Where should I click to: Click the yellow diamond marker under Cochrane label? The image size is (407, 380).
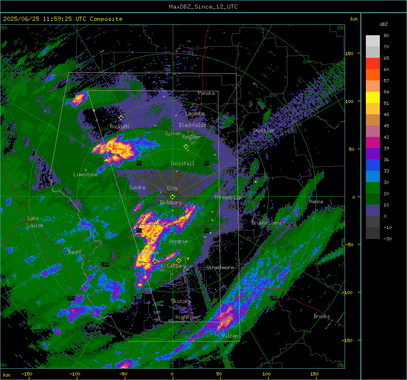coord(155,261)
